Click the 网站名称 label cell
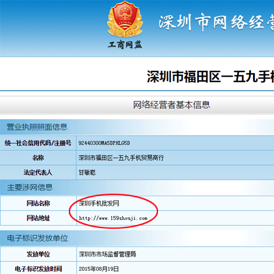This screenshot has height=274, width=274. click(x=38, y=203)
